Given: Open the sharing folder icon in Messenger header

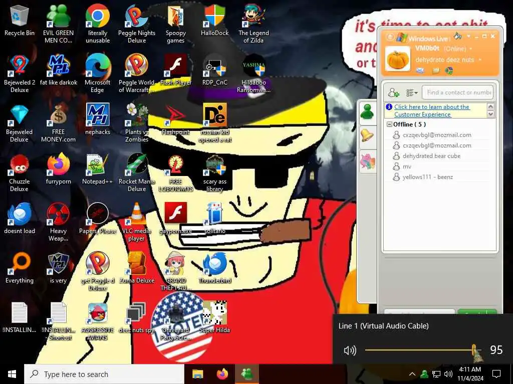Looking at the screenshot, I should pos(435,70).
